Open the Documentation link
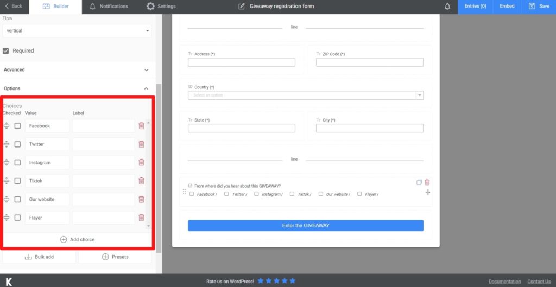556x287 pixels. (x=504, y=282)
